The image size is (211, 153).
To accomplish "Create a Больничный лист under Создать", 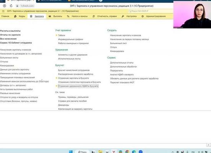I will [118, 43].
